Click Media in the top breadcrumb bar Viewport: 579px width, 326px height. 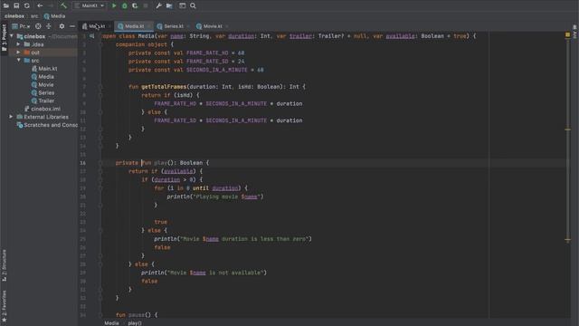click(x=54, y=16)
